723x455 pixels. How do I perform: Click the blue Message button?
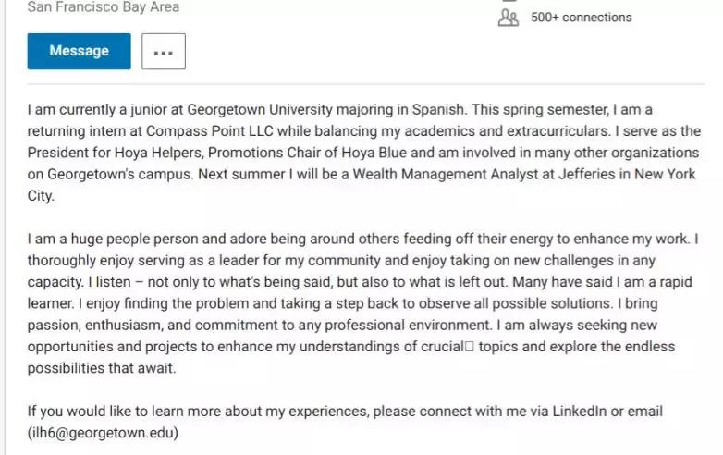[79, 51]
